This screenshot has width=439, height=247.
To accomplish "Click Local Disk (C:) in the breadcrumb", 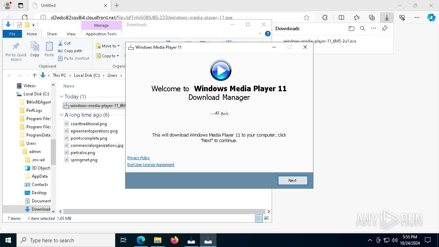I will (87, 75).
